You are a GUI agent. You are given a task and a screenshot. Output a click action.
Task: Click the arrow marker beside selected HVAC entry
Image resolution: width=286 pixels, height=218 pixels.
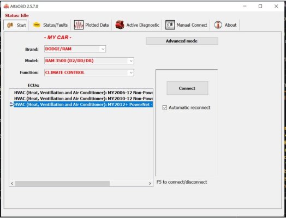coord(11,104)
